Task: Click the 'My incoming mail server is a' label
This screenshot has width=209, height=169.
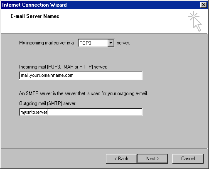Action: 47,43
